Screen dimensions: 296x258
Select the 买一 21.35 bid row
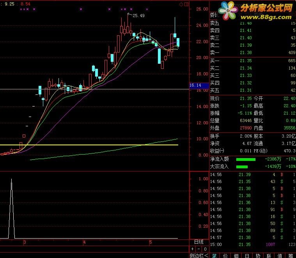tap(253, 61)
